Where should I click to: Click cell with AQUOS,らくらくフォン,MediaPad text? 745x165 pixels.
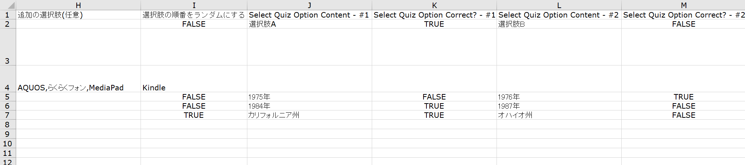point(78,79)
